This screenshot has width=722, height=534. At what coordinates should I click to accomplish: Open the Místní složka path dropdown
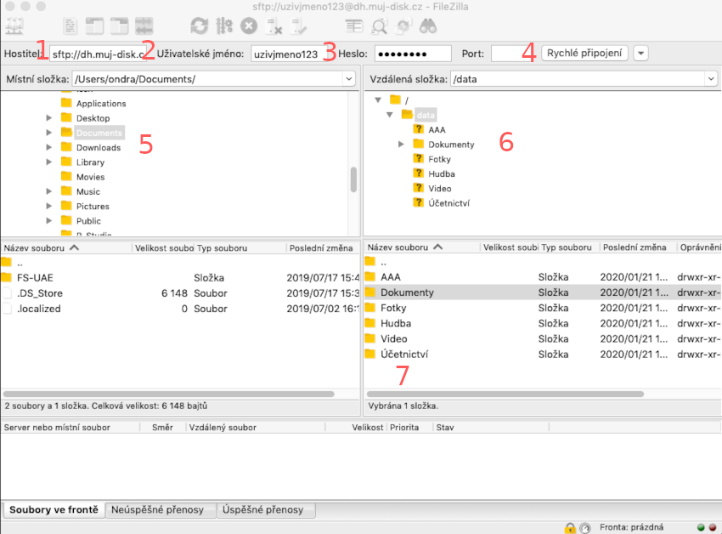pyautogui.click(x=348, y=79)
